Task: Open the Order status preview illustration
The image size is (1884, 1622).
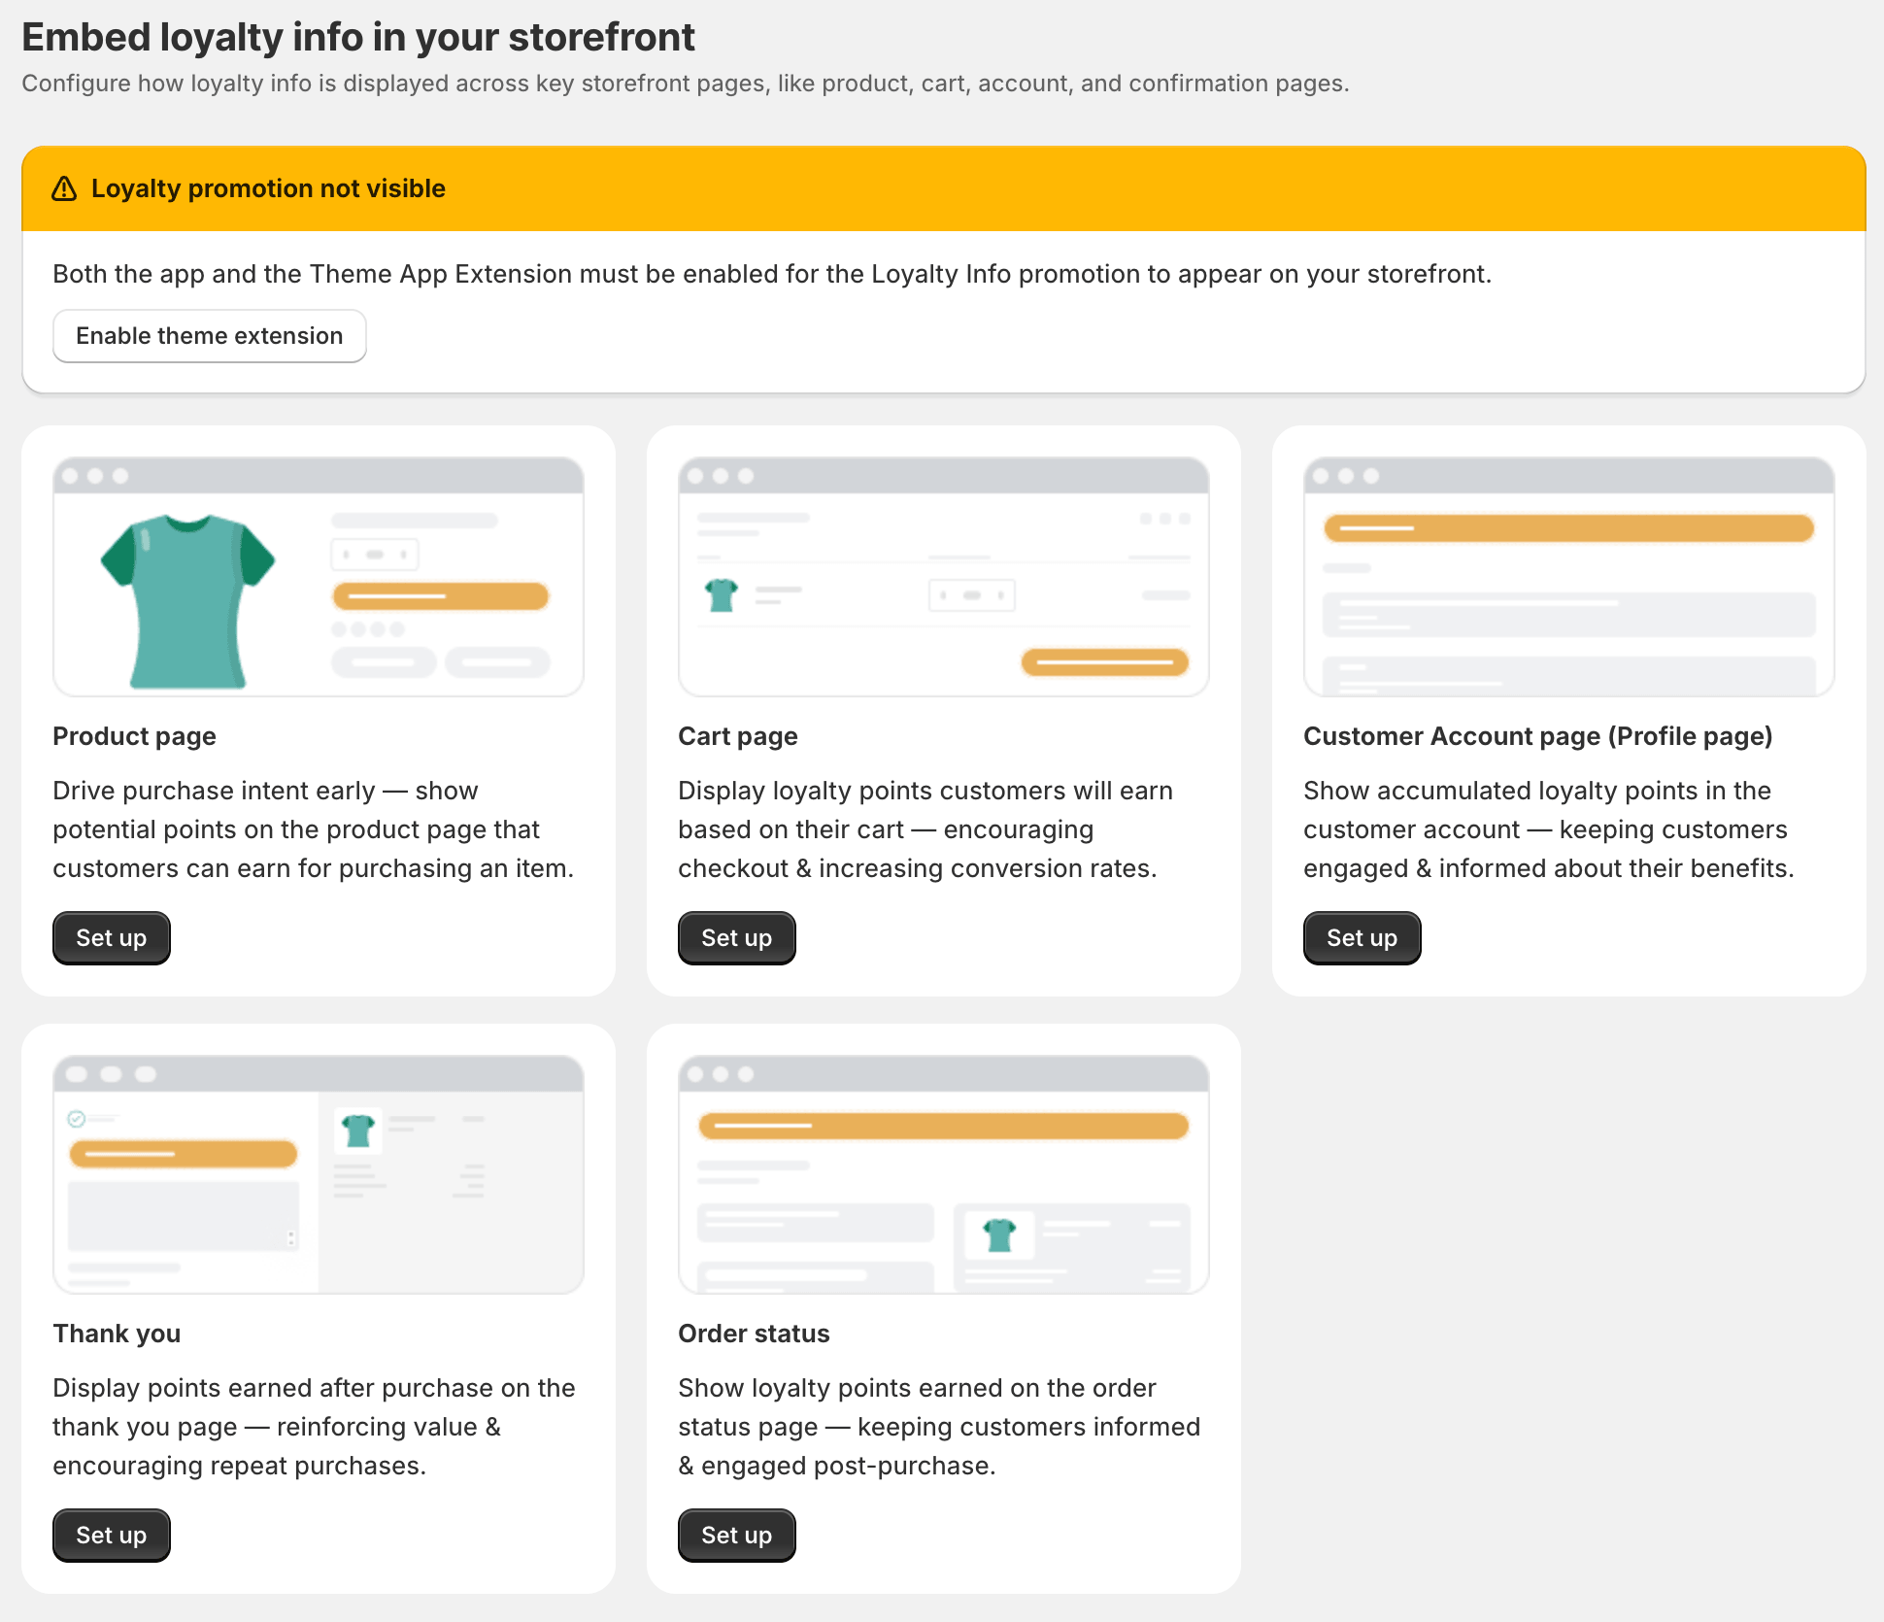Action: (944, 1174)
